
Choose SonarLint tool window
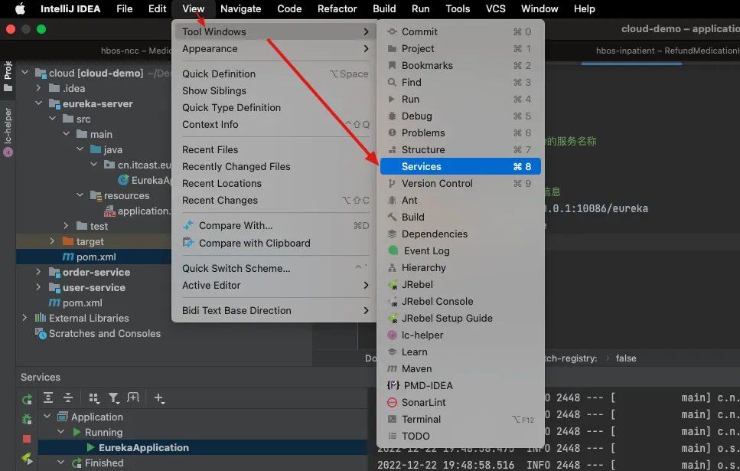coord(460,403)
